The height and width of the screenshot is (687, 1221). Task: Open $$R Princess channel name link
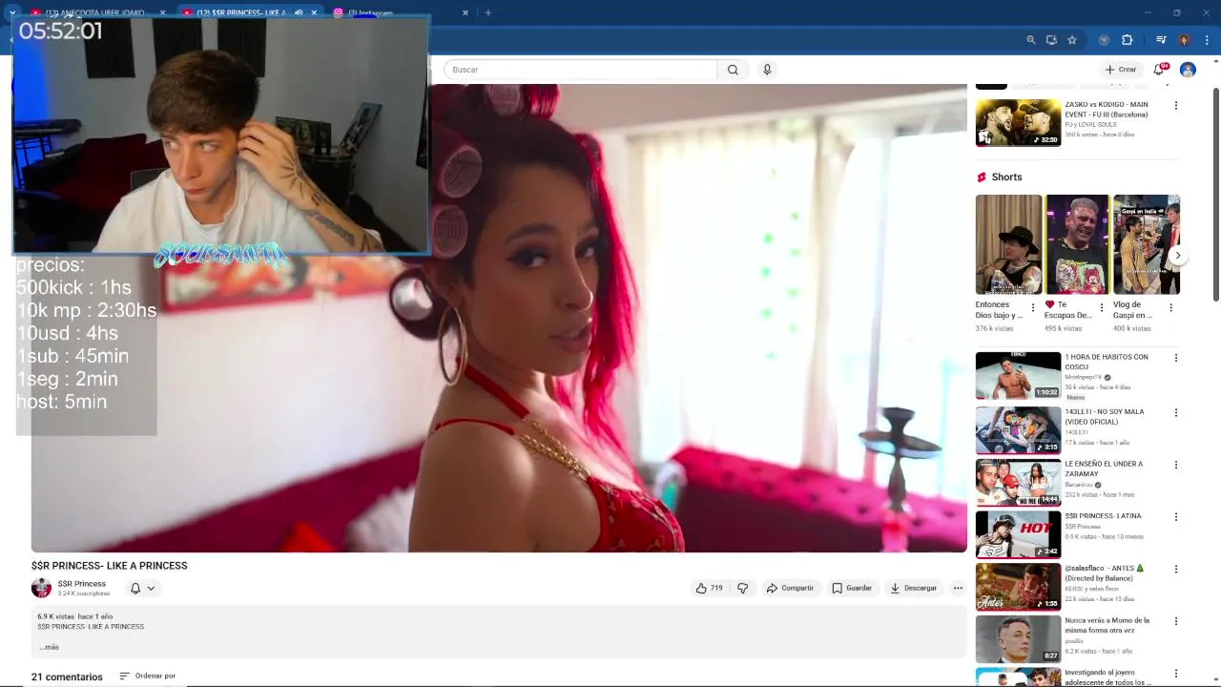(82, 583)
